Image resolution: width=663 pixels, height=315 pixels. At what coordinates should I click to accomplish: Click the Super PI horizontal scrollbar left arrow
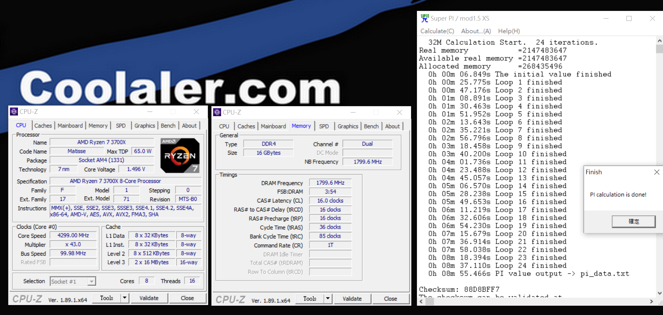point(421,301)
